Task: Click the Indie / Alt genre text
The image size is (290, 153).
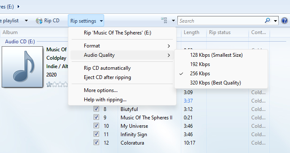Action: (57, 66)
